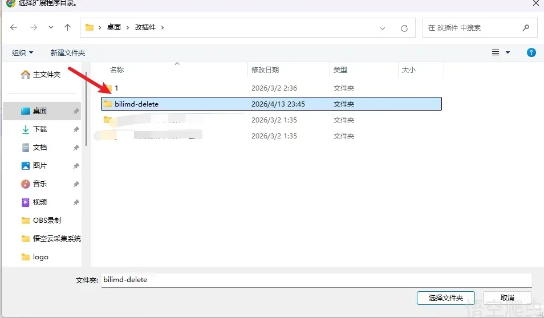Open the Music (音乐) quick access folder

pos(40,184)
